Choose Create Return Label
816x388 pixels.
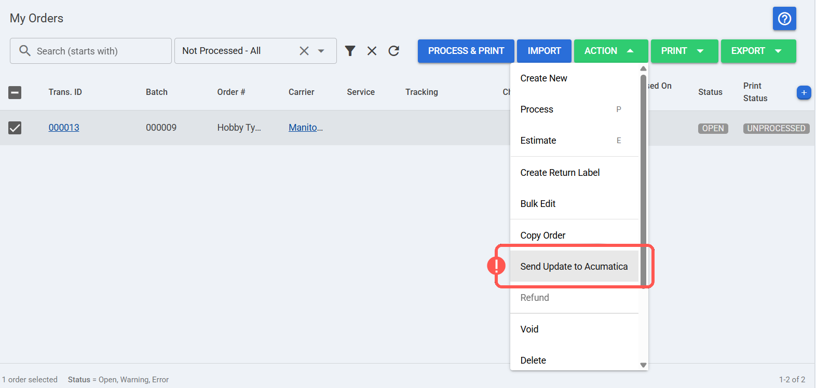(574, 173)
